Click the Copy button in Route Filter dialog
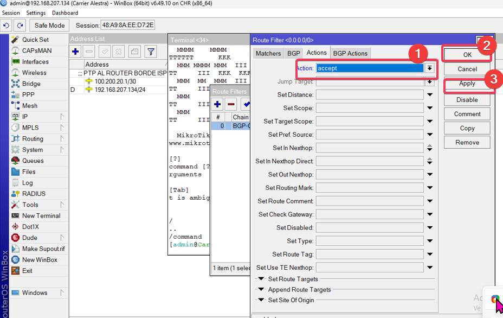The image size is (503, 318). 467,128
